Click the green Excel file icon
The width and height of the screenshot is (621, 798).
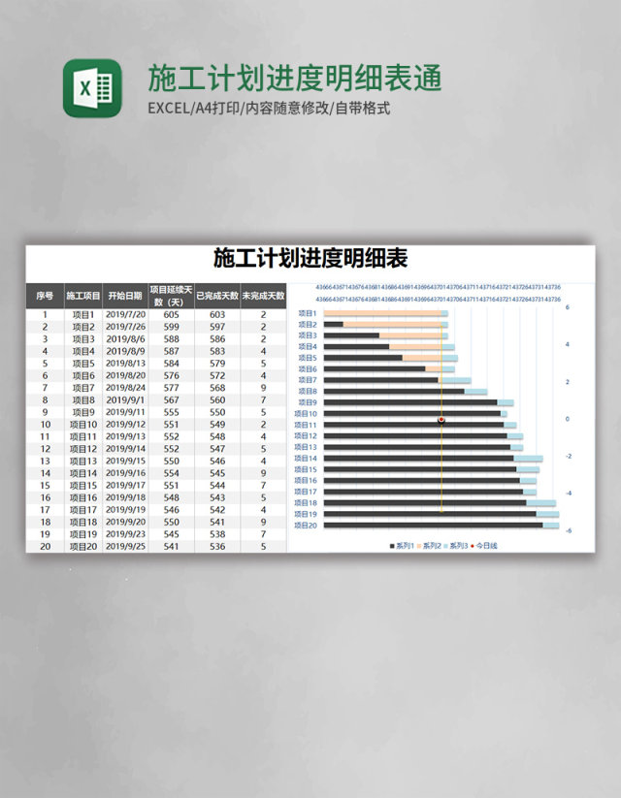pos(92,88)
